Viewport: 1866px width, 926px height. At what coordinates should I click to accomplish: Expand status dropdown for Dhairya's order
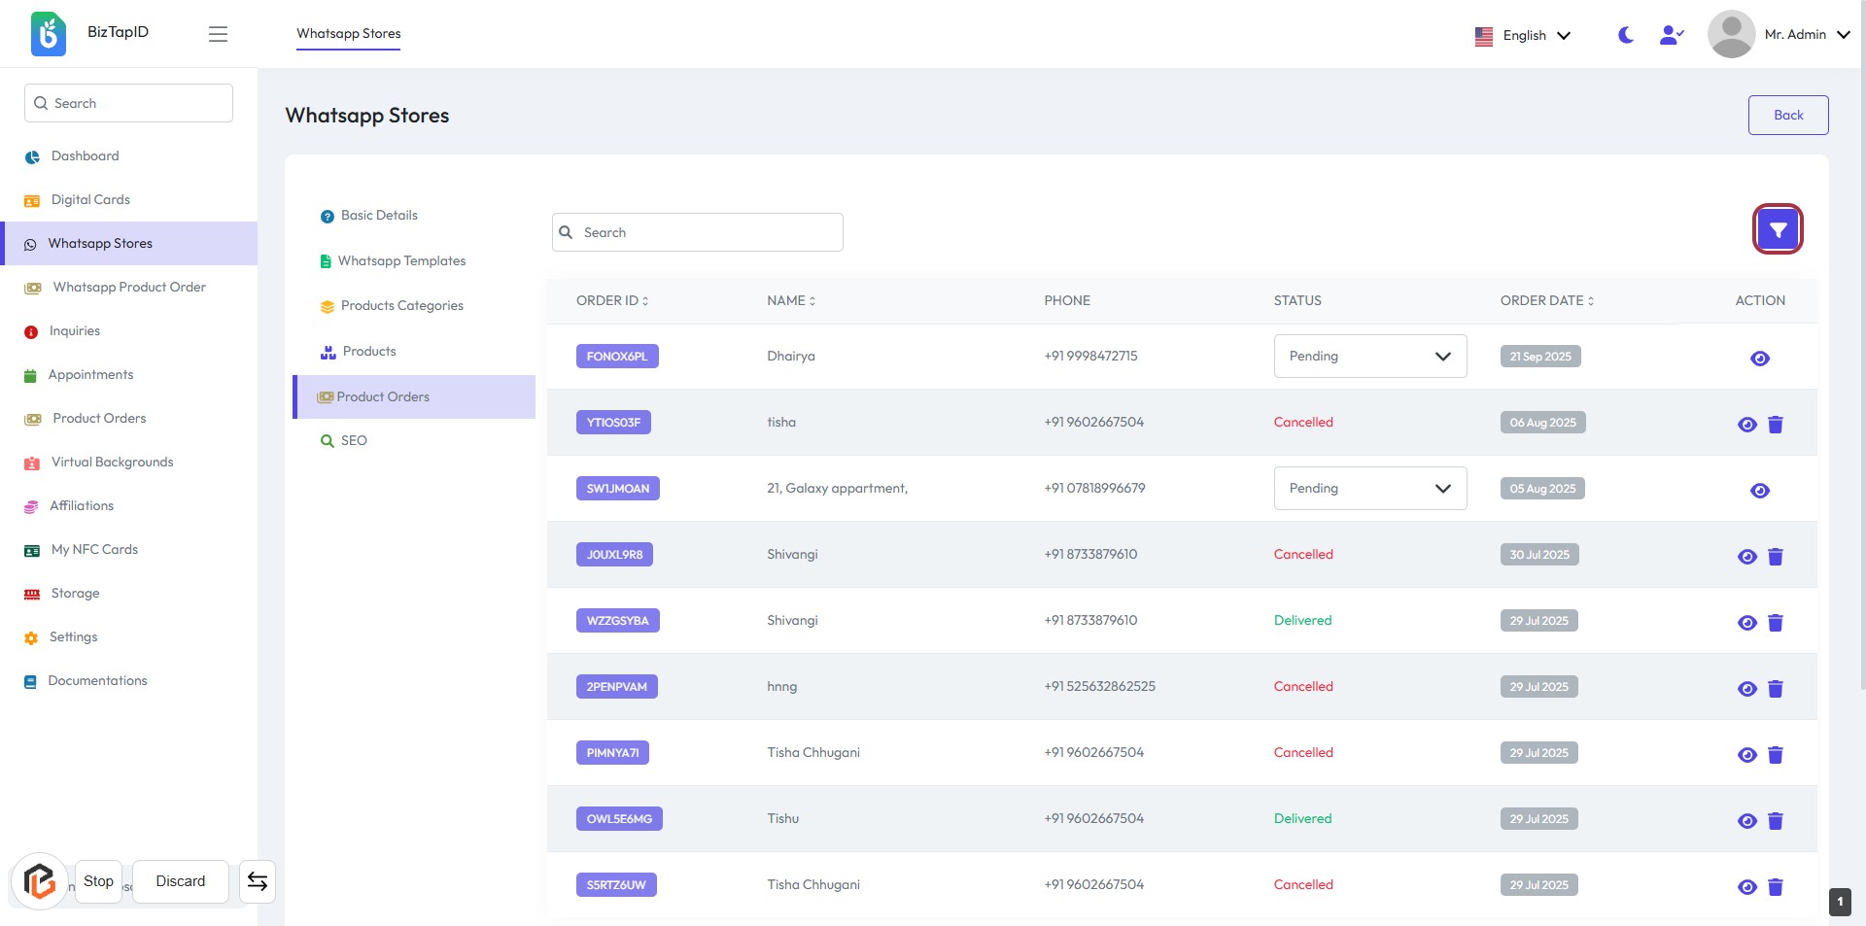coord(1369,357)
